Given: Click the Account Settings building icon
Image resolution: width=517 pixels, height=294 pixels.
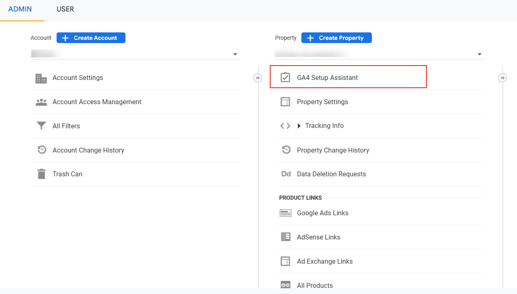Looking at the screenshot, I should 41,77.
